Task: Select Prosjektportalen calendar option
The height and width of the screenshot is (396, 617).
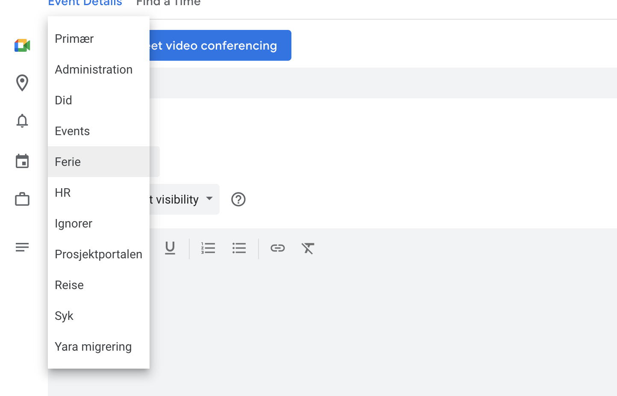Action: pyautogui.click(x=99, y=254)
